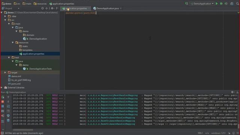The width and height of the screenshot is (240, 135).
Task: Hide the Project panel with the pin icon
Action: coord(57,8)
